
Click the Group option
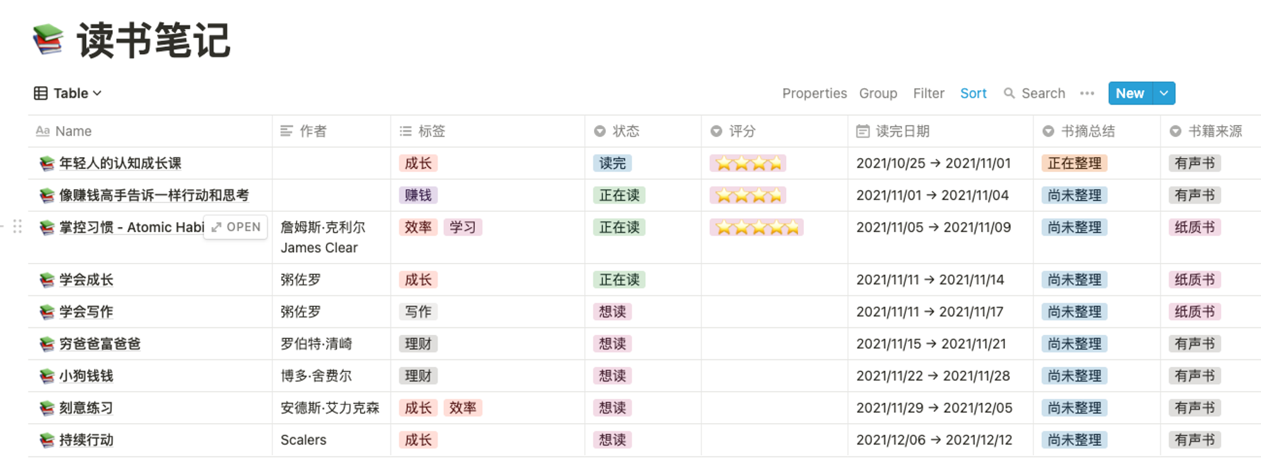click(878, 93)
